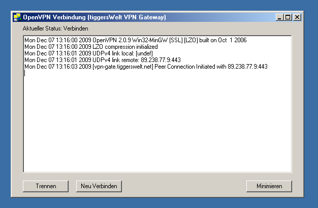The width and height of the screenshot is (318, 208).
Task: Click the OpenVPN icon in the title bar
Action: [17, 17]
